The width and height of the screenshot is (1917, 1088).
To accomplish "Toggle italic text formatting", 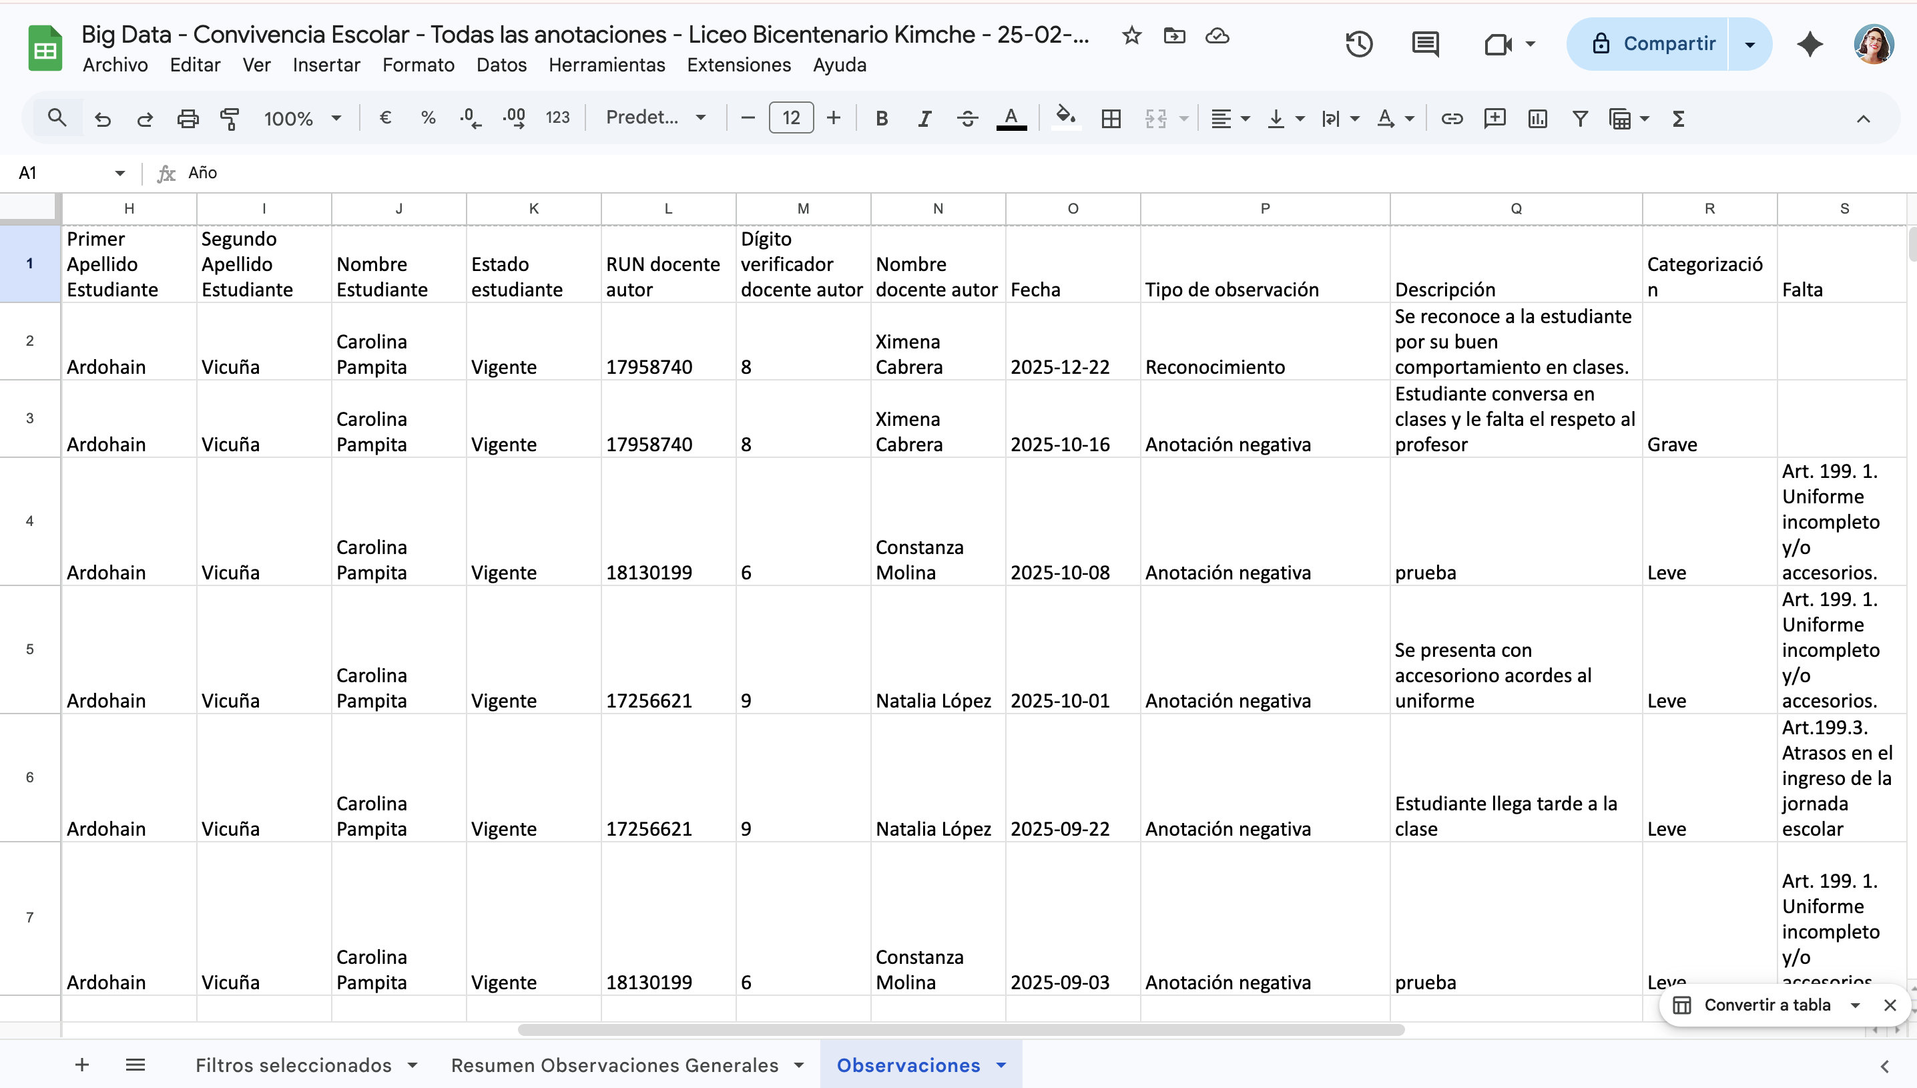I will (924, 118).
